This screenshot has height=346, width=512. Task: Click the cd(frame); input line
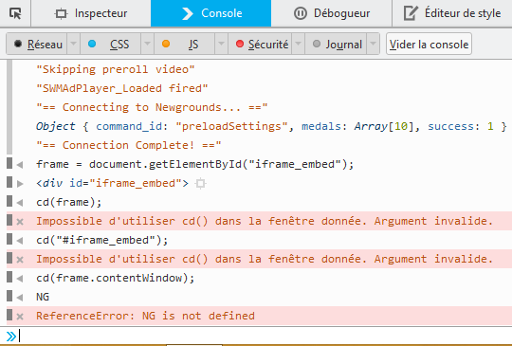[x=68, y=202]
